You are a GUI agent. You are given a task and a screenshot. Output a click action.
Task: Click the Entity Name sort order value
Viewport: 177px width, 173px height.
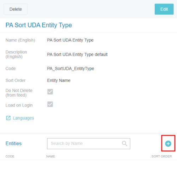click(x=59, y=81)
